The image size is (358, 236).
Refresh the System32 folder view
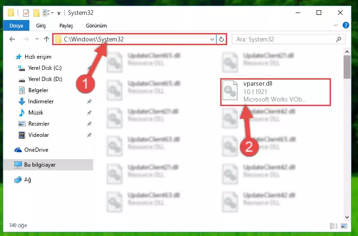coord(221,39)
